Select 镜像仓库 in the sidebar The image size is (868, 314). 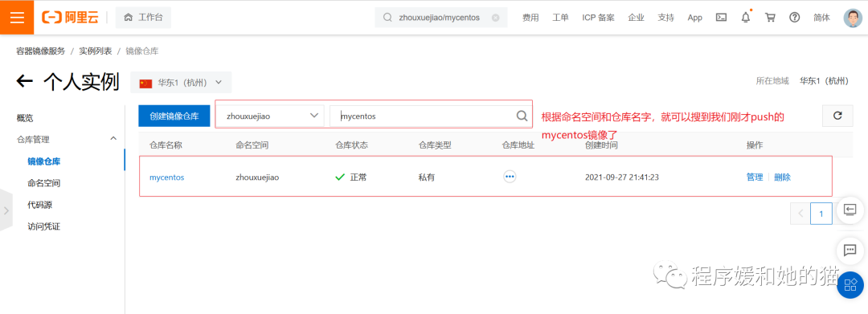(x=43, y=161)
